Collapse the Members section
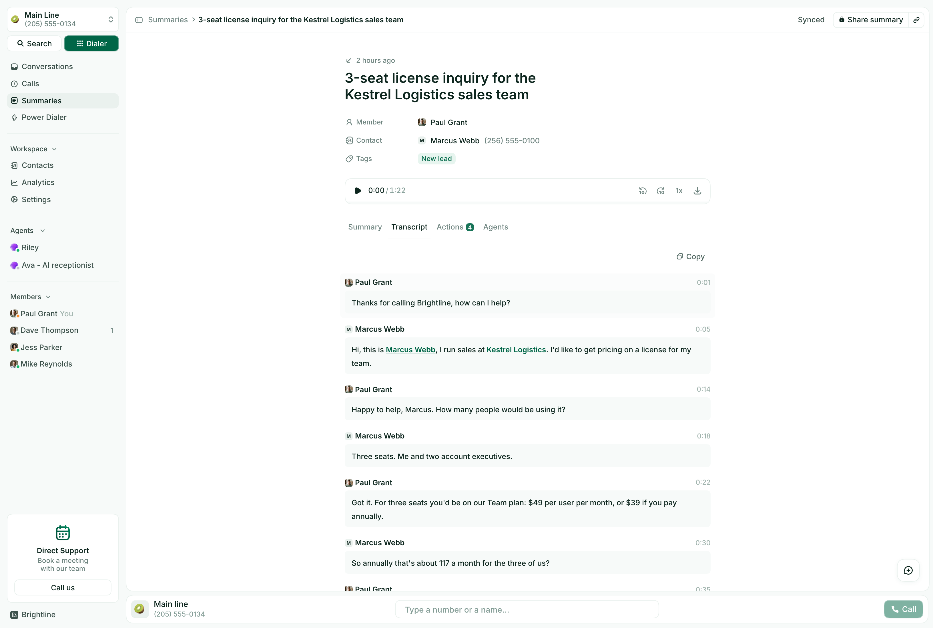 [x=31, y=297]
